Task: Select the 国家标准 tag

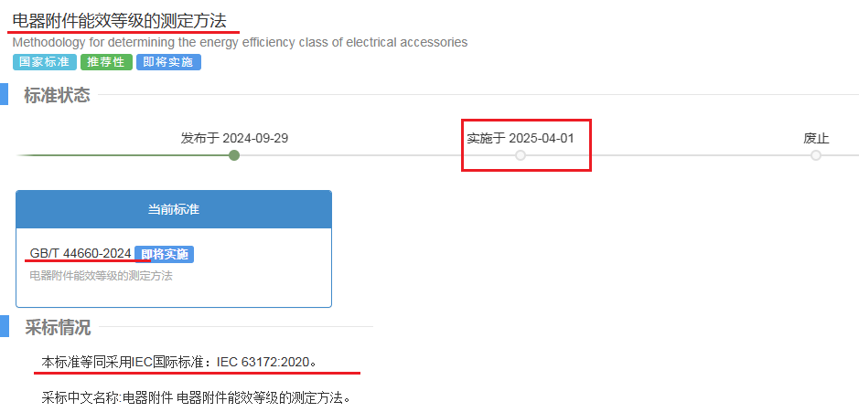Action: click(x=45, y=62)
